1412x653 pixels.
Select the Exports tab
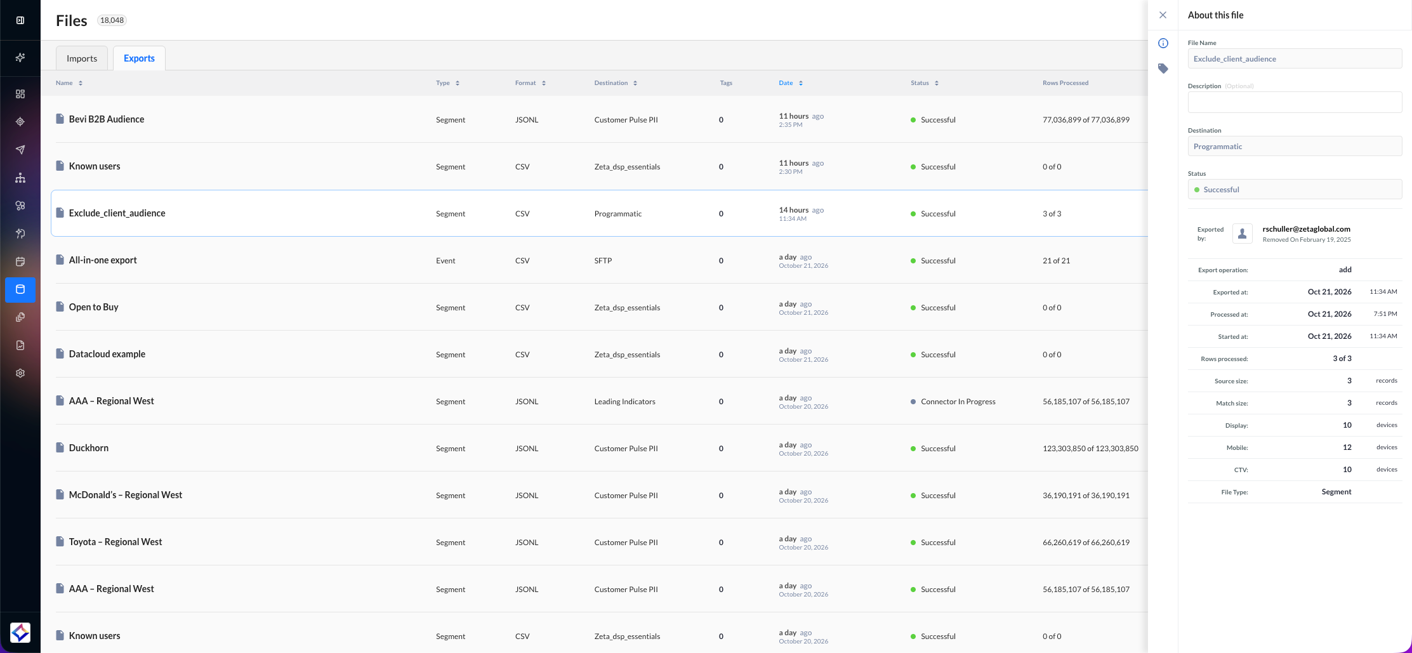139,58
